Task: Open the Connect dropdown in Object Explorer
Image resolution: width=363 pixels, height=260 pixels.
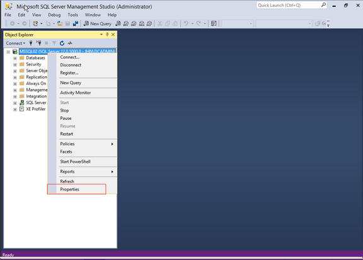Action: point(16,43)
